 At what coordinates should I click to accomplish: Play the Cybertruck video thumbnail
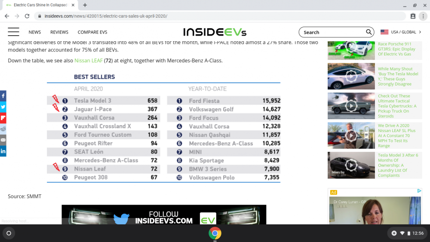[x=351, y=106]
